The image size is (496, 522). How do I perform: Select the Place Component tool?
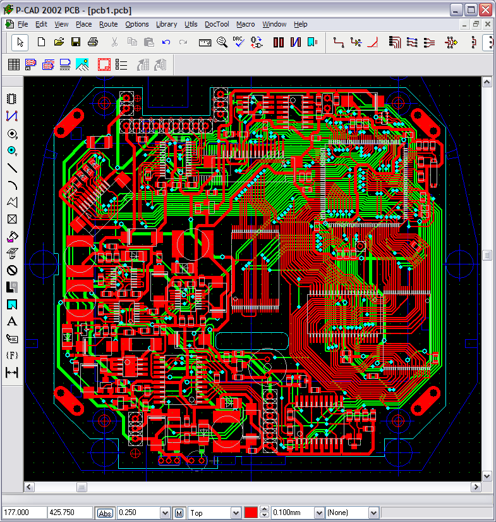12,99
